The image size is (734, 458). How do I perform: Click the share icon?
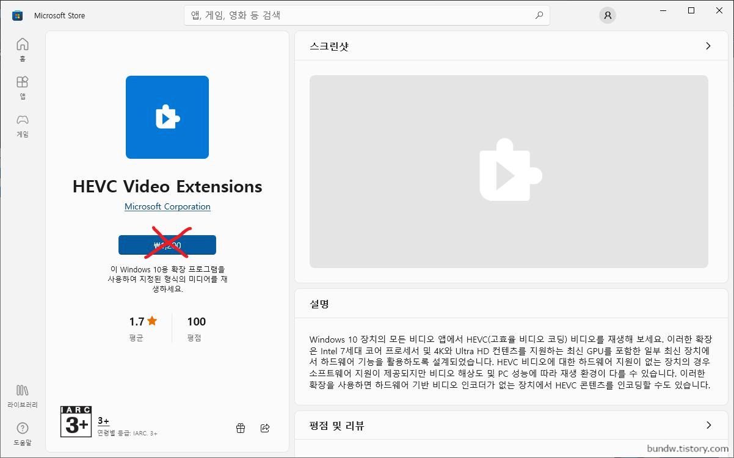[x=265, y=428]
